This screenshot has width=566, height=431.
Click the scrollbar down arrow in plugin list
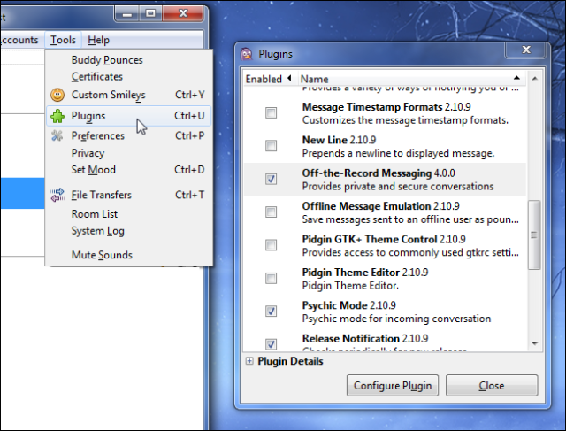click(534, 343)
